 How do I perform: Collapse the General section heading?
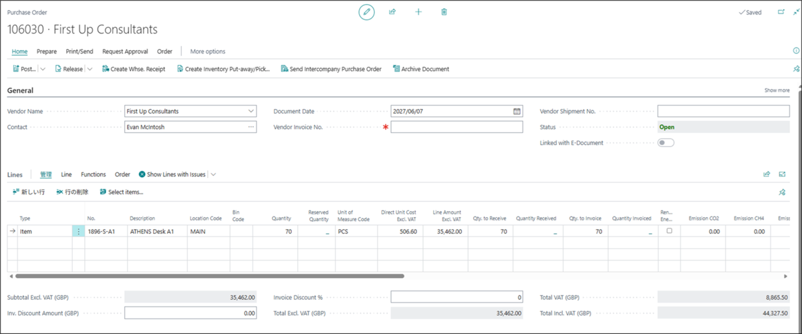pos(20,90)
